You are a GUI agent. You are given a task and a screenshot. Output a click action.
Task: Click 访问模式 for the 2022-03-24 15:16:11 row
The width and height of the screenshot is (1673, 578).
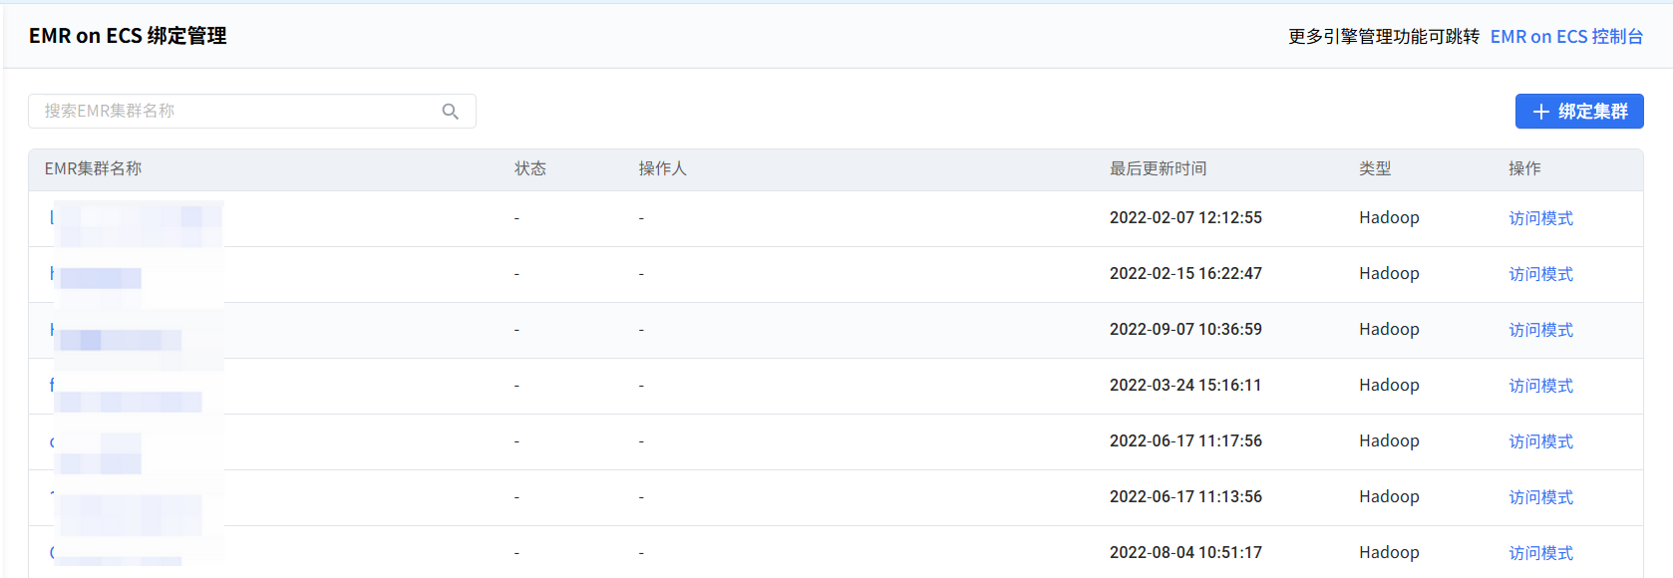[x=1540, y=386]
